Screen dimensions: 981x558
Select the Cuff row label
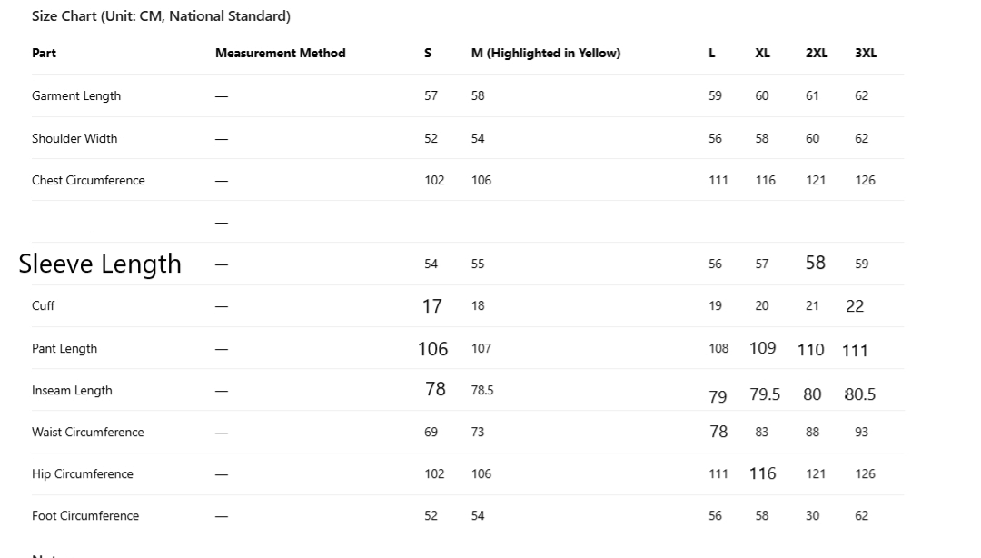click(x=44, y=306)
